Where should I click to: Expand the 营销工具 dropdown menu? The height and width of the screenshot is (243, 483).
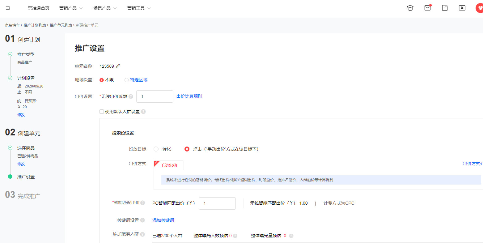click(139, 8)
